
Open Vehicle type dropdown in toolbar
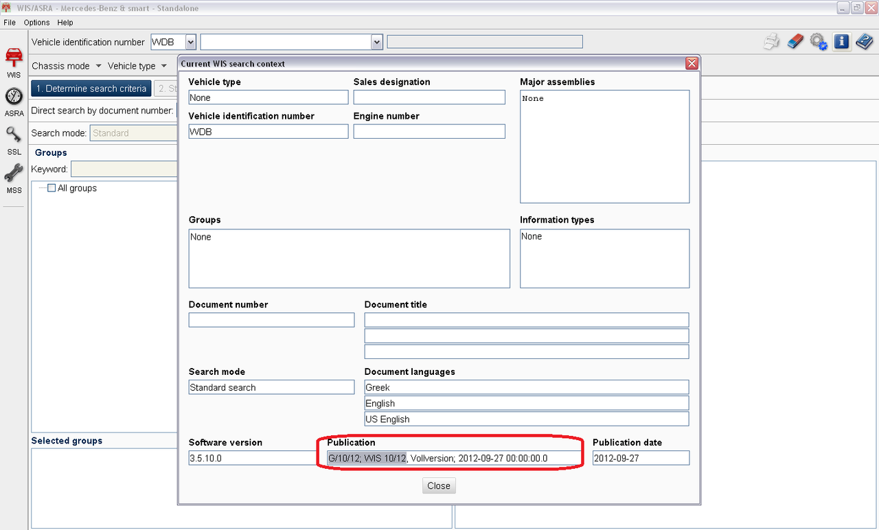point(137,66)
